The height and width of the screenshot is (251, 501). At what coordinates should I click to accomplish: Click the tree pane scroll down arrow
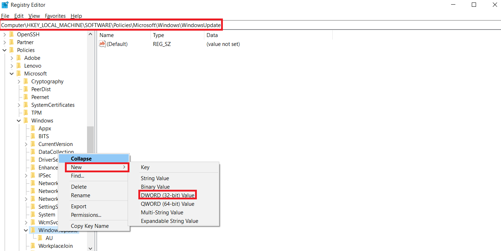[90, 248]
